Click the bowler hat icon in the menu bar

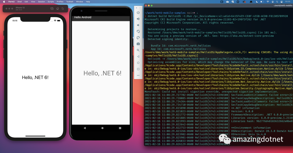tap(251, 2)
